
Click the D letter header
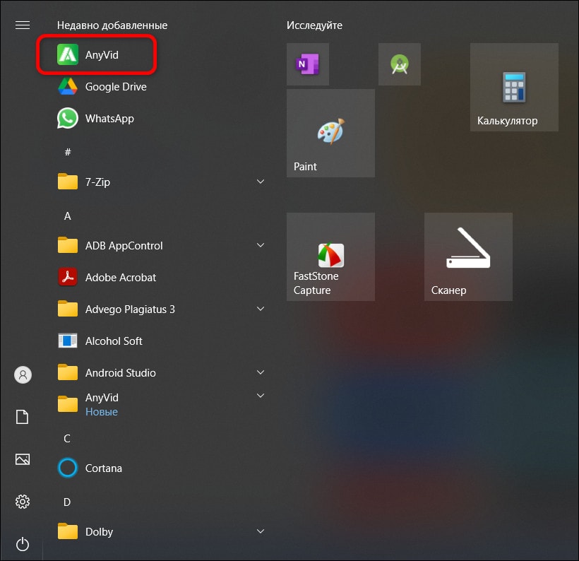point(67,502)
